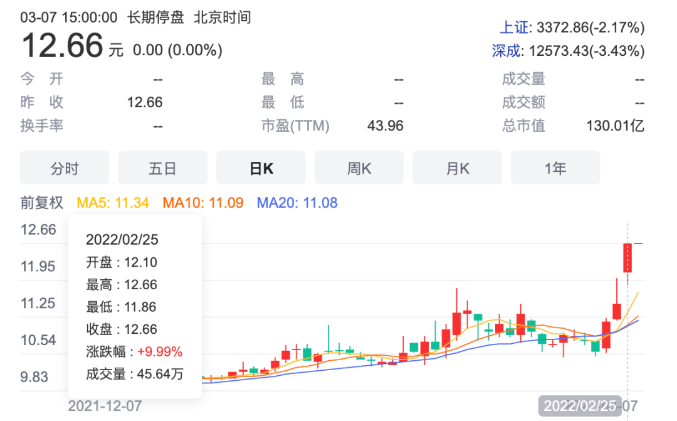Switch to the 分时 chart tab
Screen dimensions: 677x421
[65, 168]
